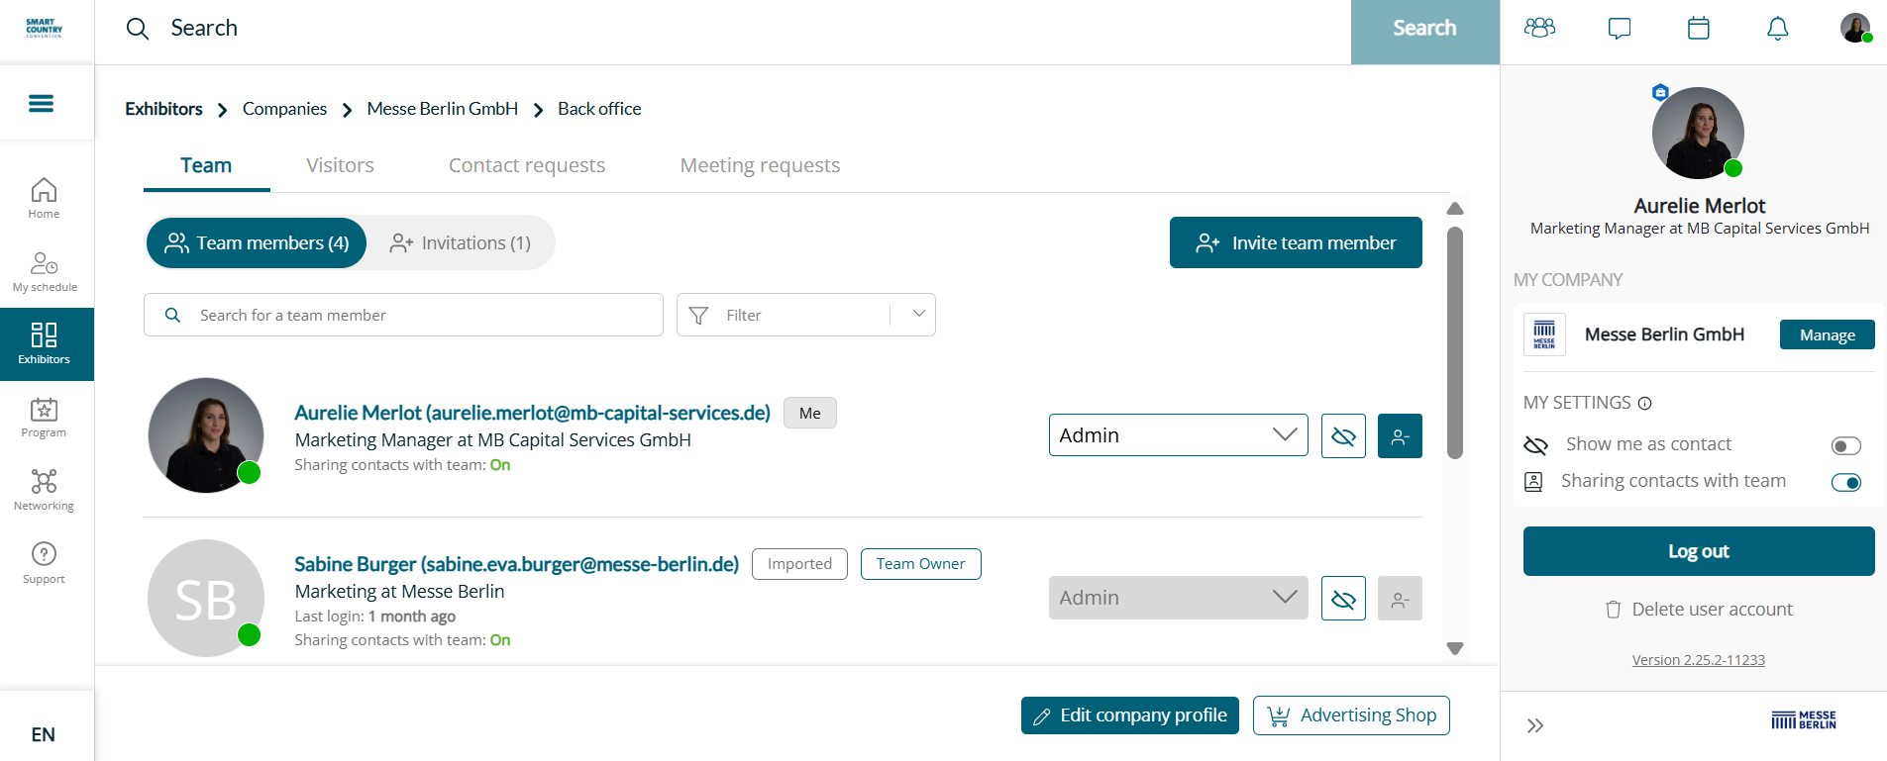1887x761 pixels.
Task: Toggle Sharing contacts with team switch
Action: 1846,482
